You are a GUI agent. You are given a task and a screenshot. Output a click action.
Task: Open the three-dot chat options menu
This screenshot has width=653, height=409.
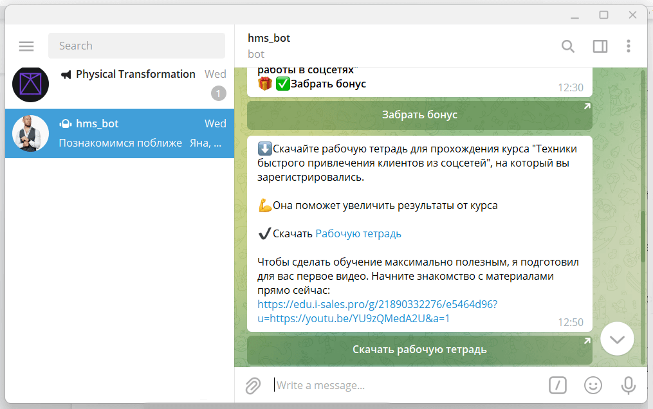point(629,46)
